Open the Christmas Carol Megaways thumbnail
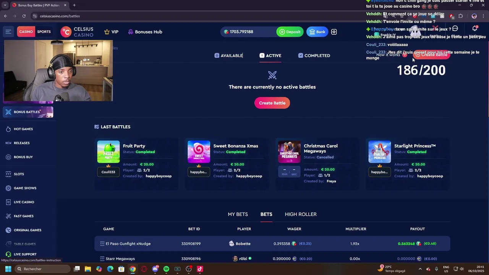 (289, 152)
